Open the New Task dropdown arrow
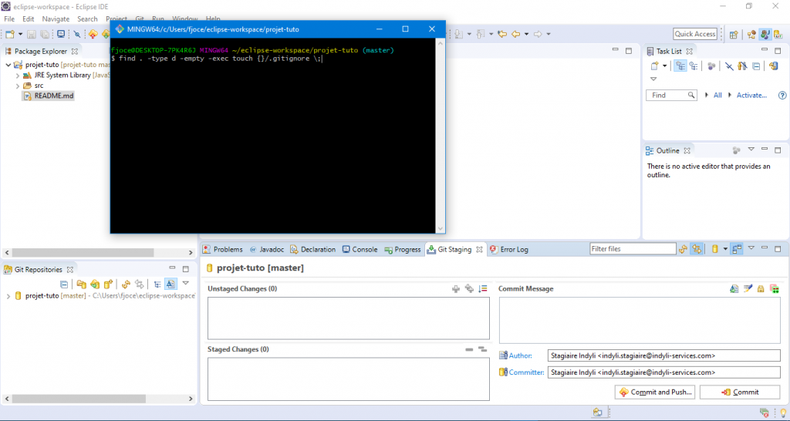The height and width of the screenshot is (421, 790). tap(664, 66)
